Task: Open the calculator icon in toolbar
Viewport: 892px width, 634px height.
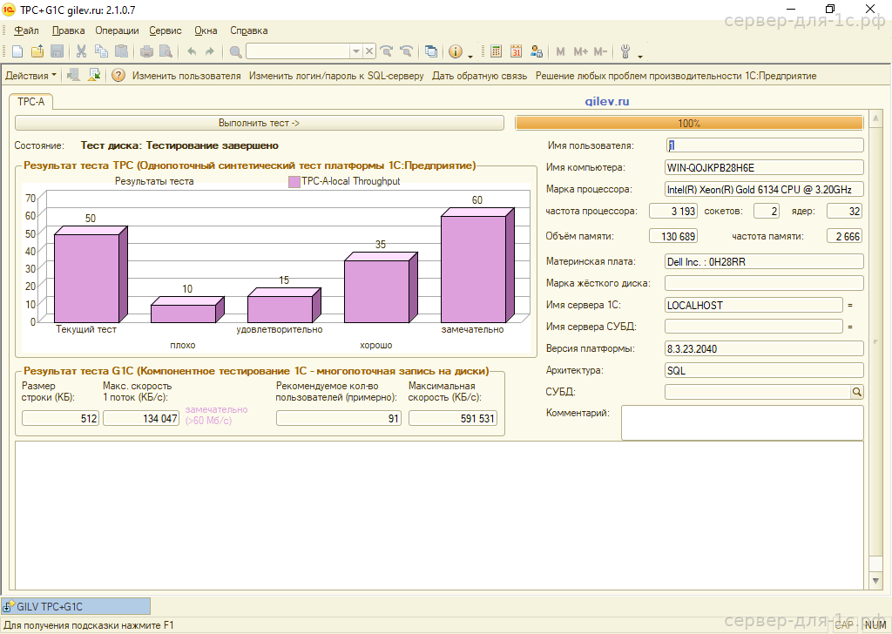Action: (497, 51)
